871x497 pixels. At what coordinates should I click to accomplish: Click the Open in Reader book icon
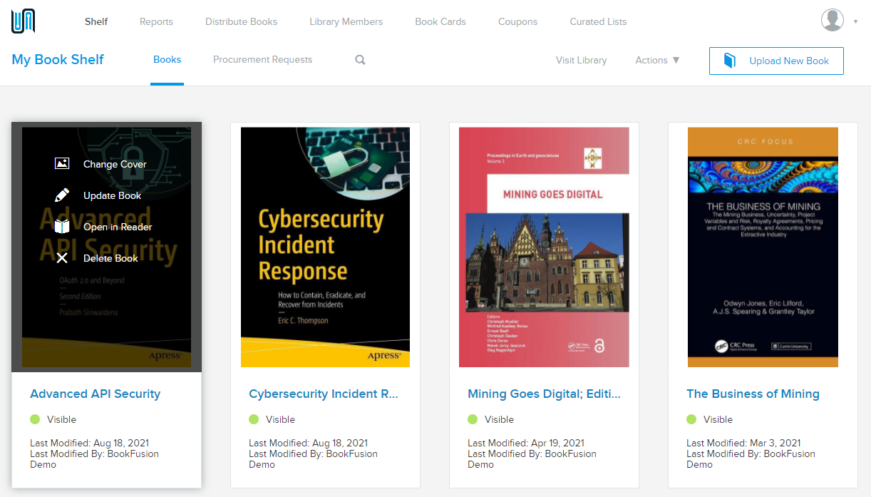pyautogui.click(x=62, y=227)
